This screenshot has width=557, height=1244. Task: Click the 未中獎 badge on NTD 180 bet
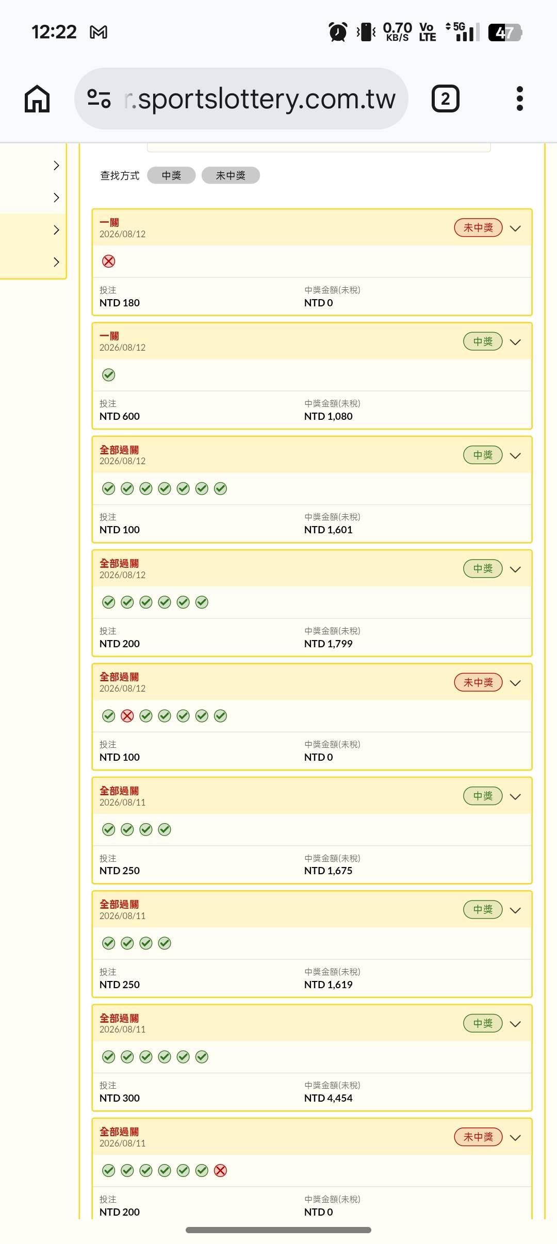[x=478, y=227]
